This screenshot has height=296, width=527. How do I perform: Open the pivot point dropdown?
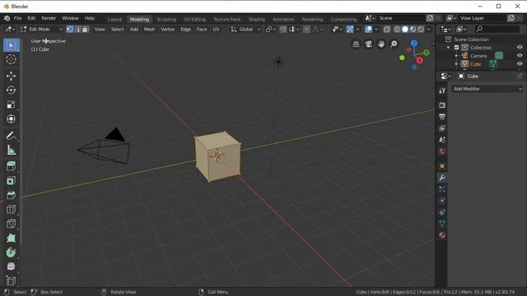(x=271, y=30)
